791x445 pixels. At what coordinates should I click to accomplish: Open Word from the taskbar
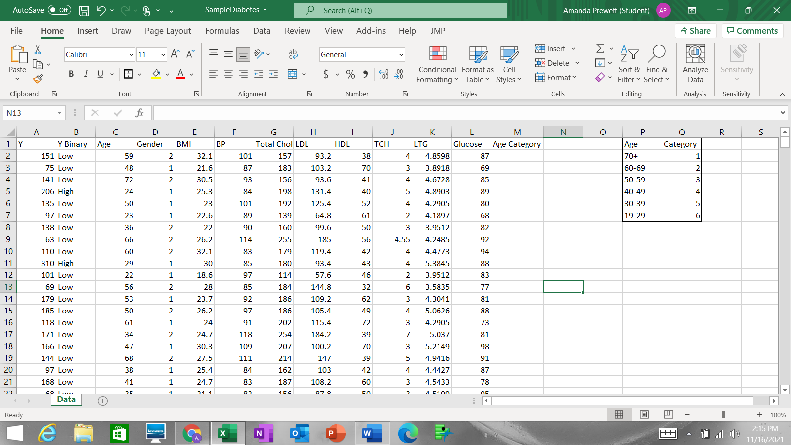372,434
